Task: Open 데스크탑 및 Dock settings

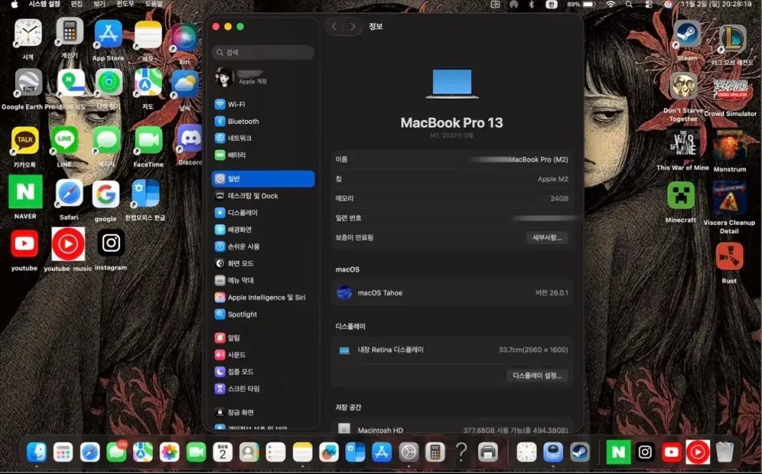Action: pyautogui.click(x=263, y=196)
